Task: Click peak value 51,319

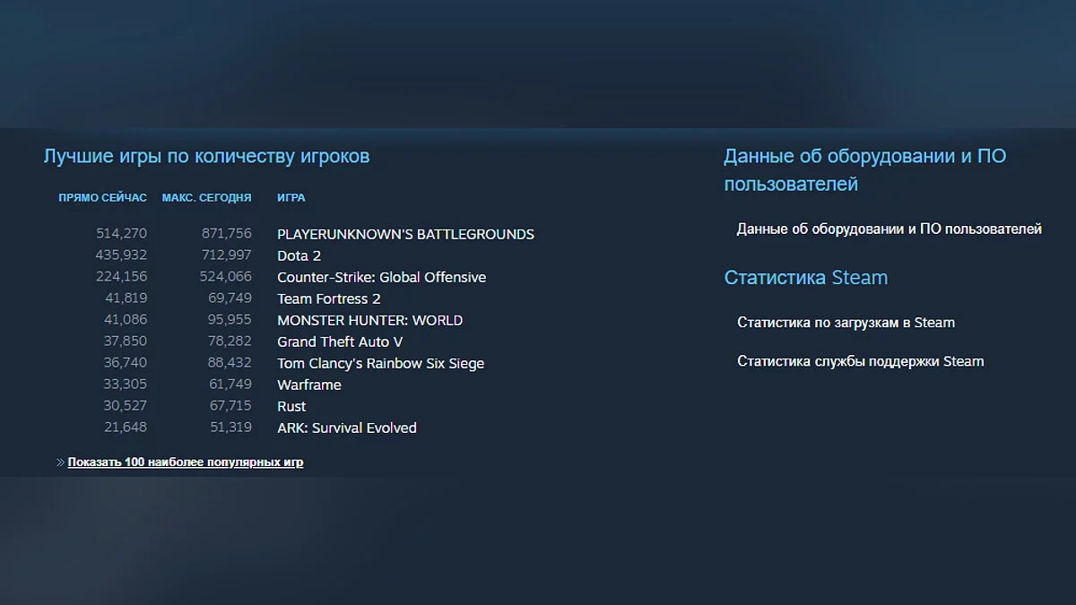Action: [230, 427]
